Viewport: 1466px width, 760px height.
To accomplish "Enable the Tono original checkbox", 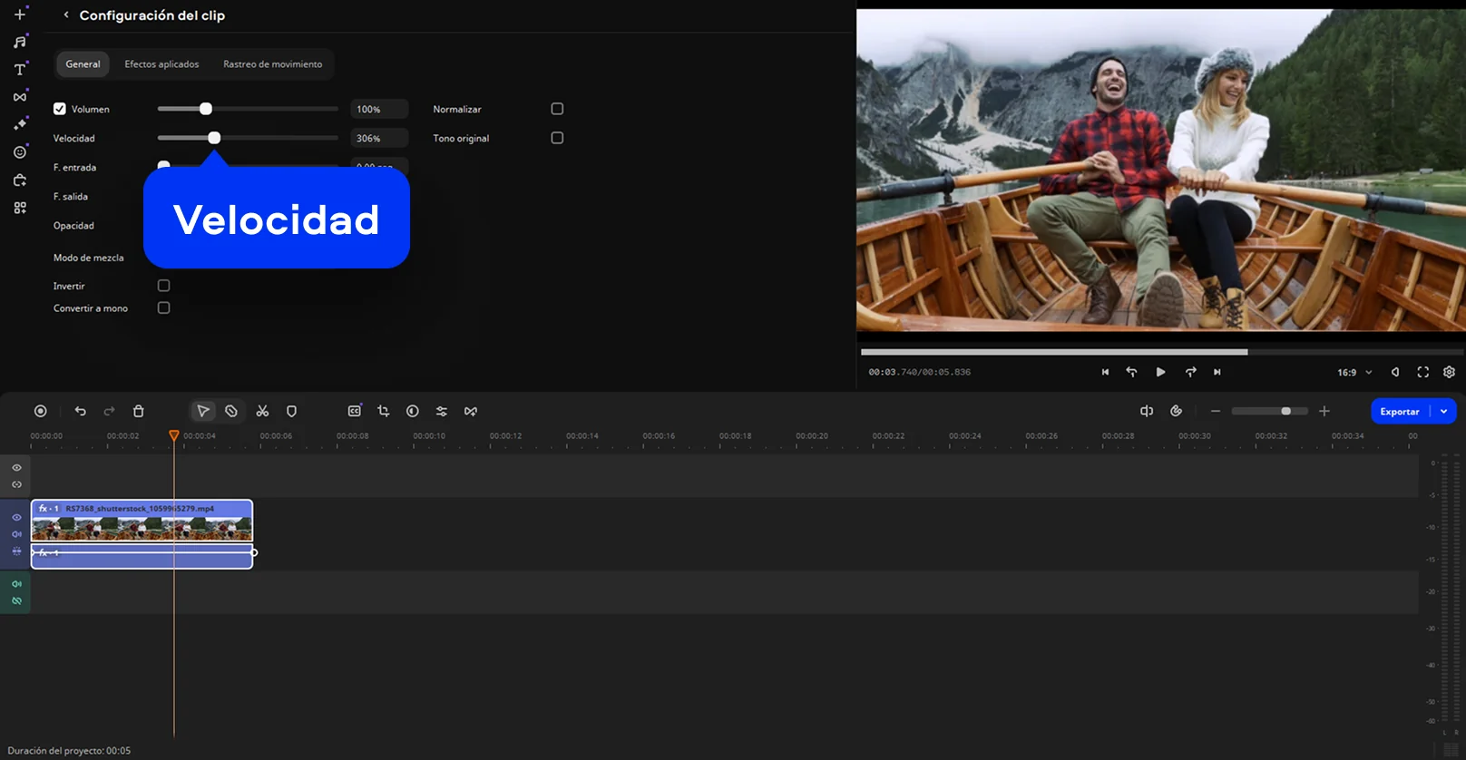I will coord(557,138).
